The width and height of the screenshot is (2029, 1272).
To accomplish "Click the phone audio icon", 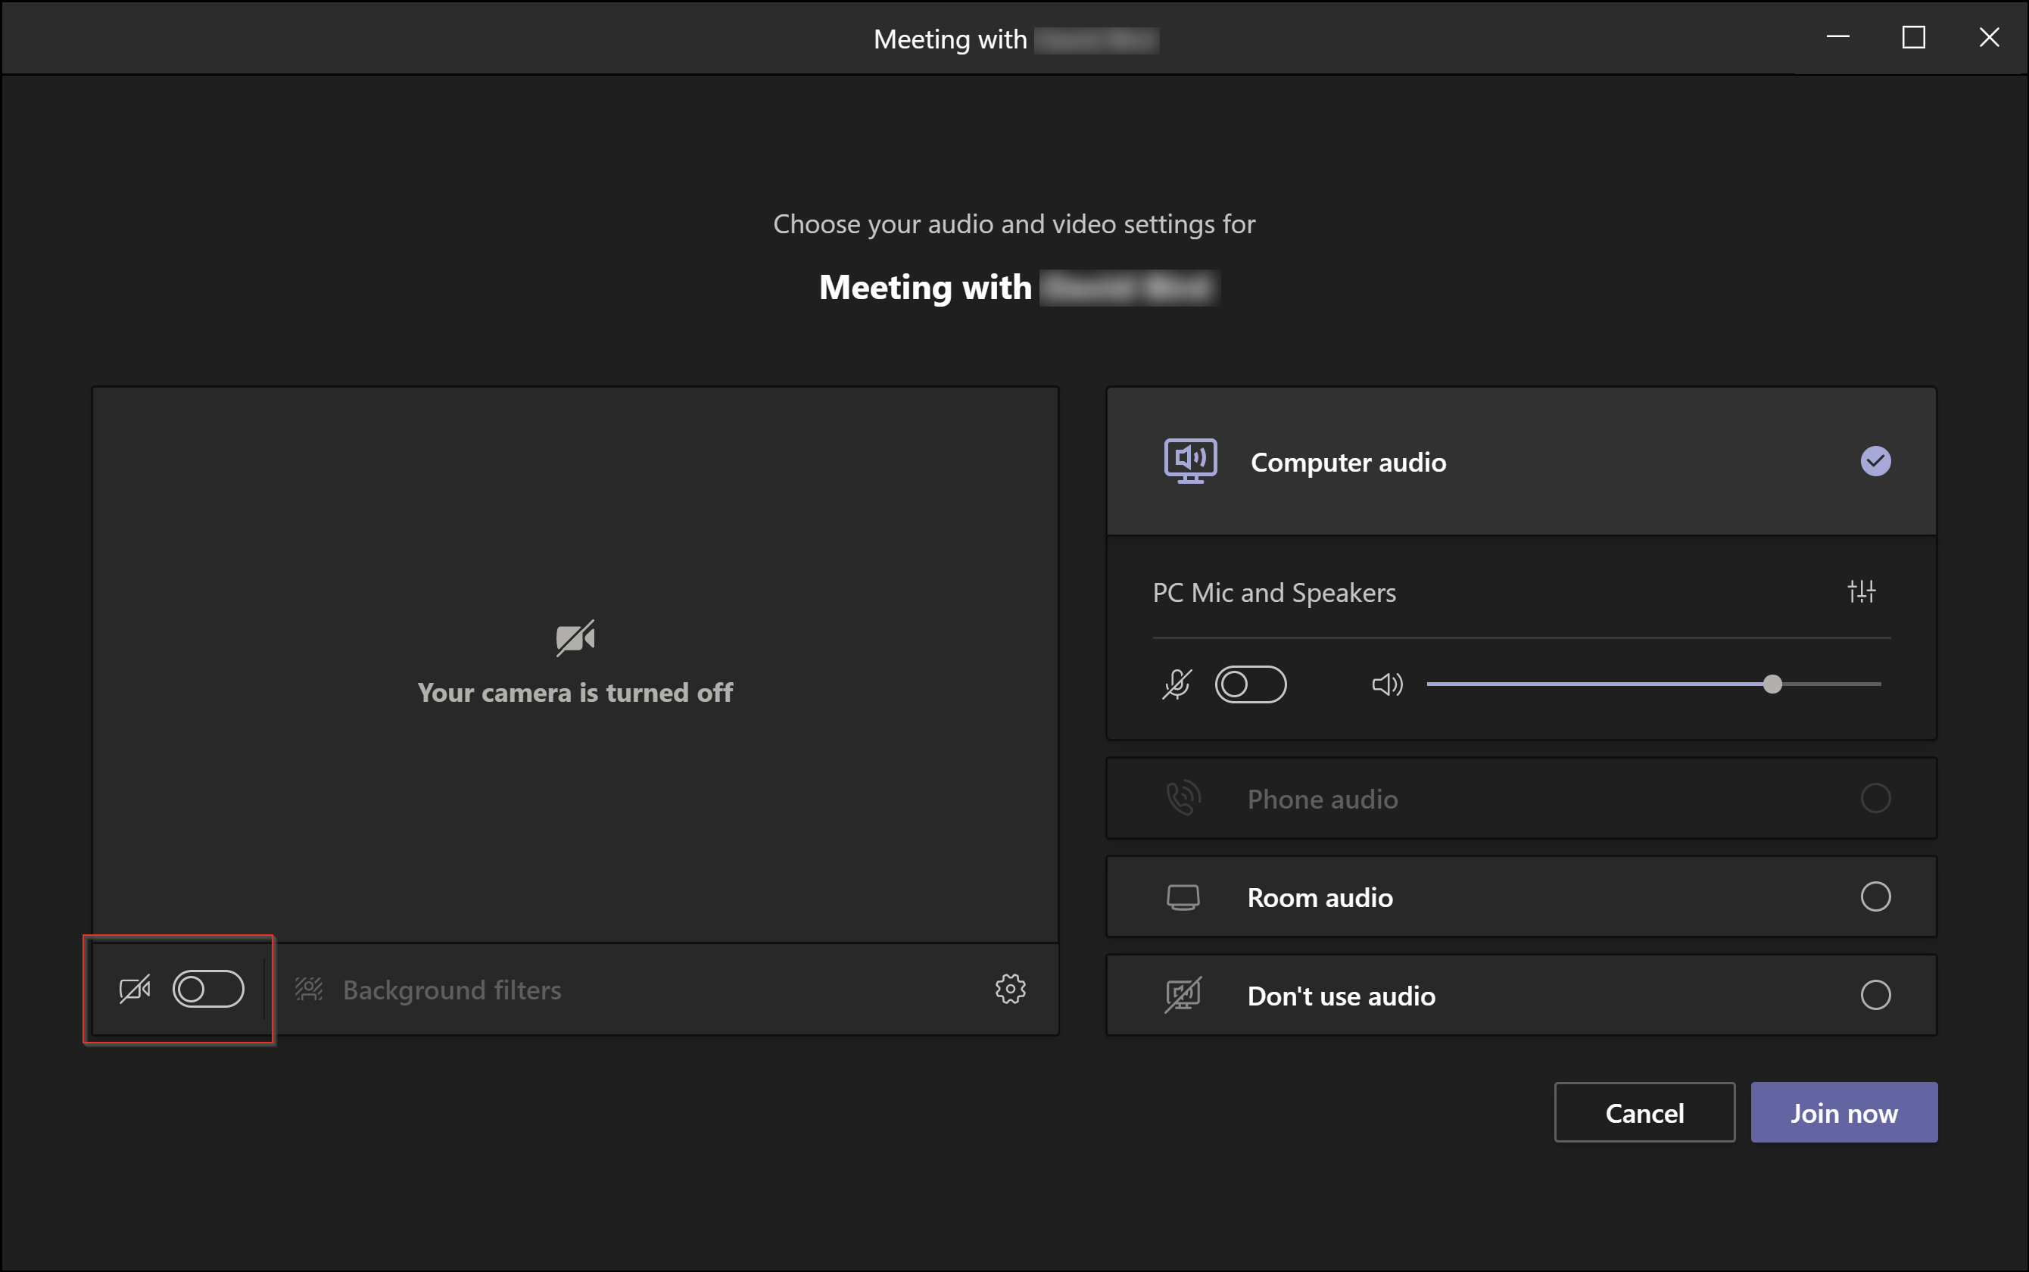I will tap(1183, 799).
